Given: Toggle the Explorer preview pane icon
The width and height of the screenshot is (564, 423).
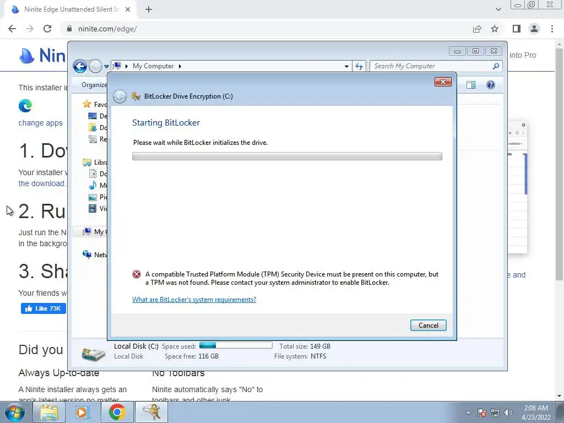Looking at the screenshot, I should 471,85.
